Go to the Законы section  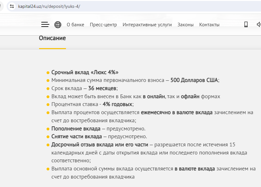(x=185, y=25)
